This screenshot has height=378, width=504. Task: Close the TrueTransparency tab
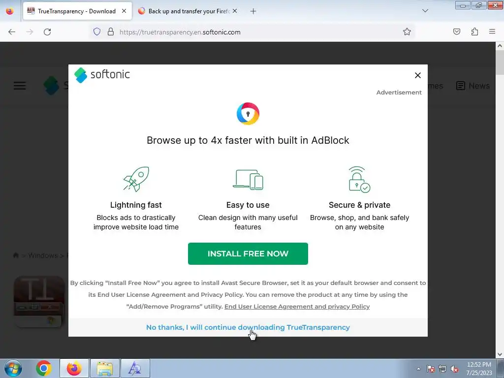pyautogui.click(x=124, y=11)
